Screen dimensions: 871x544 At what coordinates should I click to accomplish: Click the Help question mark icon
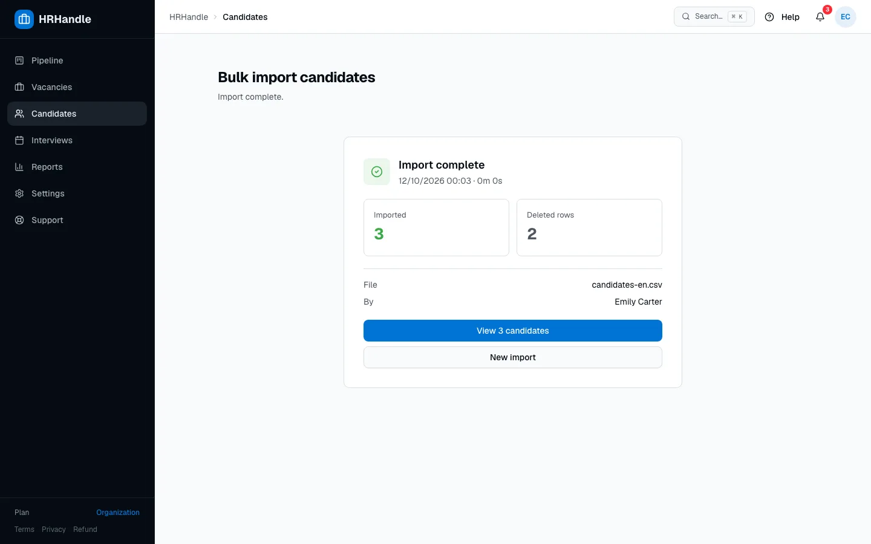coord(769,17)
